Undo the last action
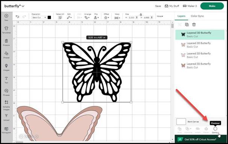The width and height of the screenshot is (228, 144). [17, 17]
